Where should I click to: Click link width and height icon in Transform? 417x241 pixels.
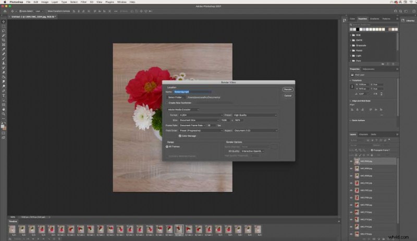point(352,86)
